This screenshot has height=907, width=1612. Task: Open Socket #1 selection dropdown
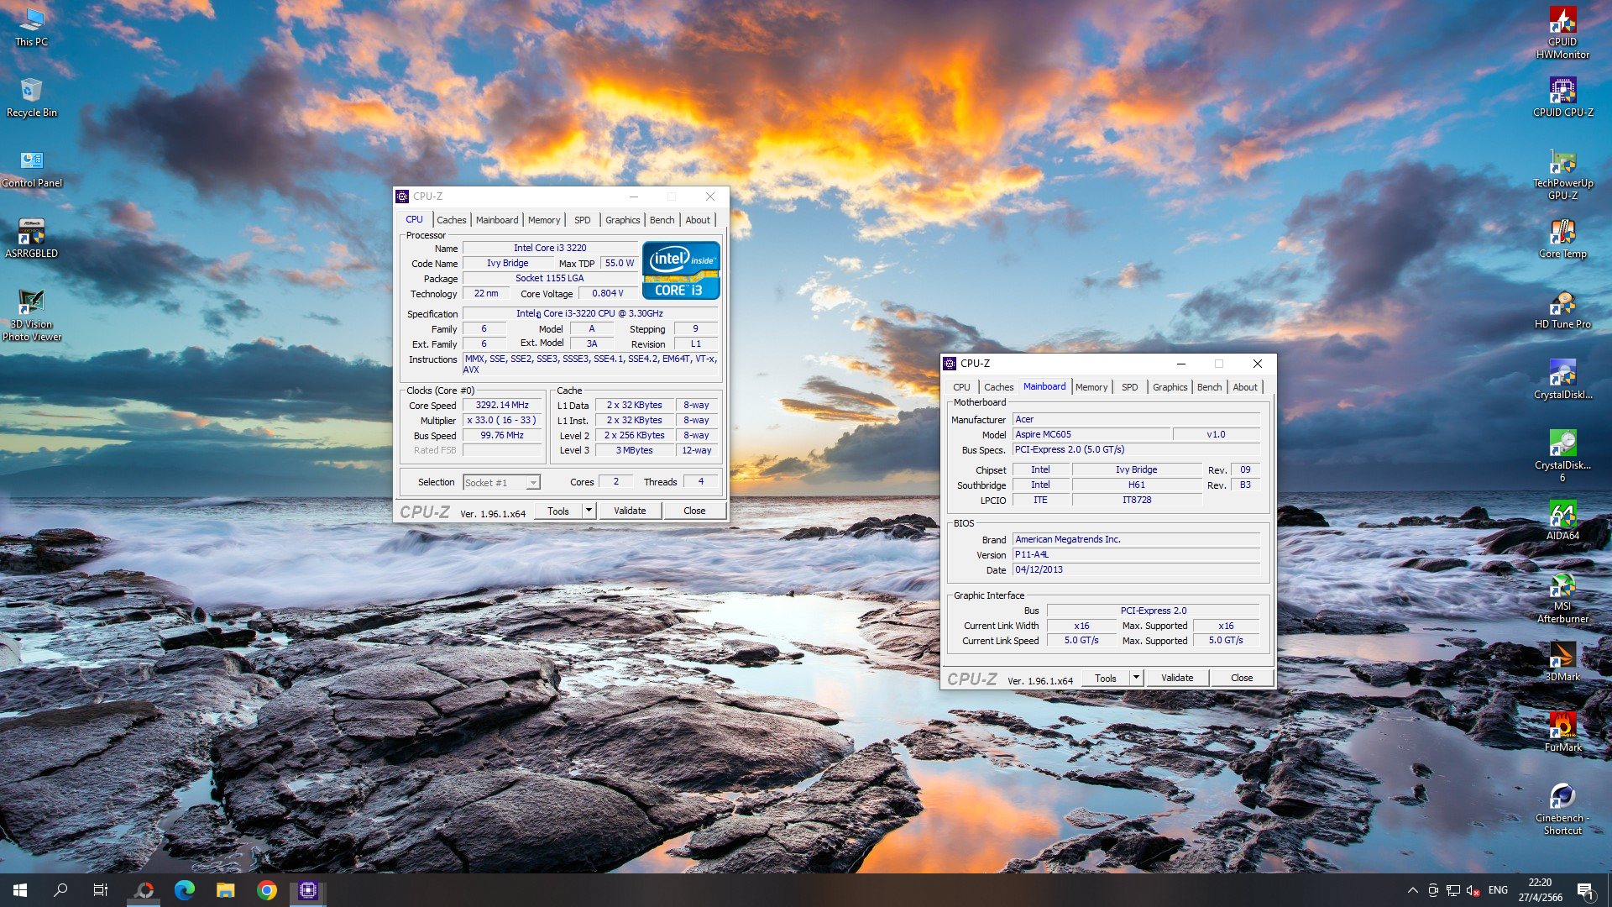(x=532, y=483)
